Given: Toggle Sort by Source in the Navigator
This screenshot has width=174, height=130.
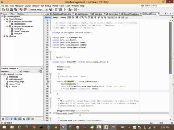Looking at the screenshot, I should point(33,119).
